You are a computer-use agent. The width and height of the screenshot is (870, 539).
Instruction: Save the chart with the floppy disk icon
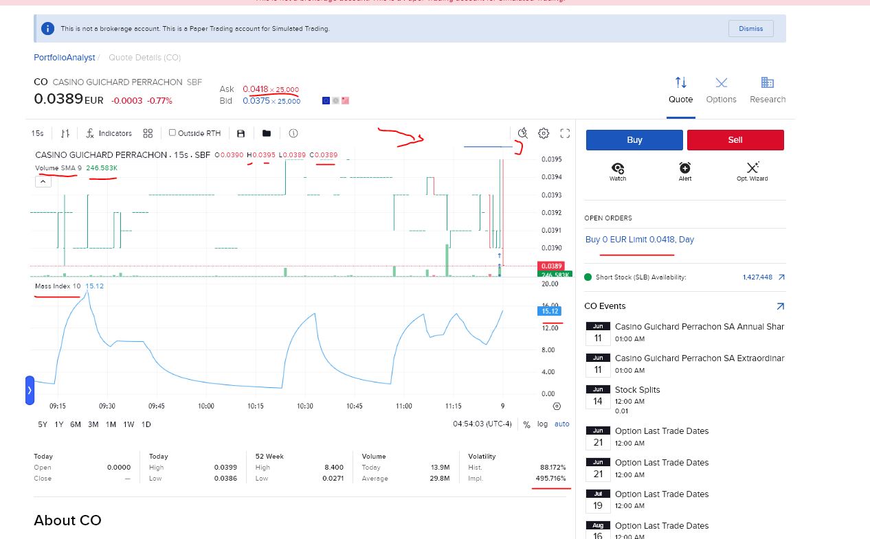click(241, 133)
